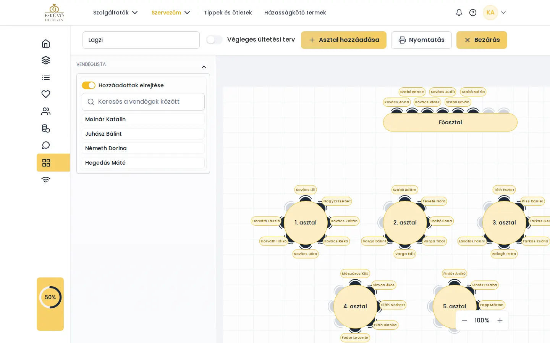
Task: Click the Mészáros Kitti guest tag
Action: 355,274
